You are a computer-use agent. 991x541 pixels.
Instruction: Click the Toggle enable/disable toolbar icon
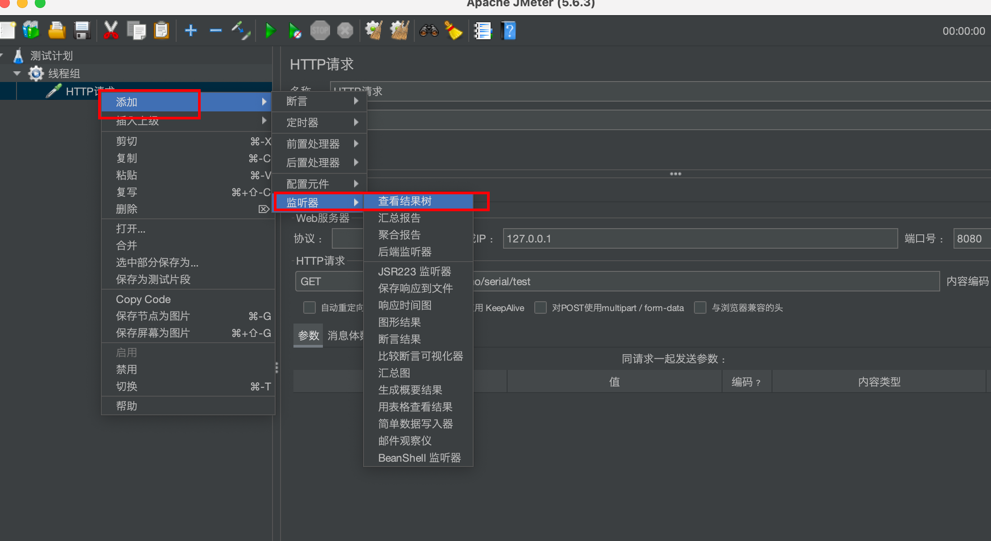[241, 31]
